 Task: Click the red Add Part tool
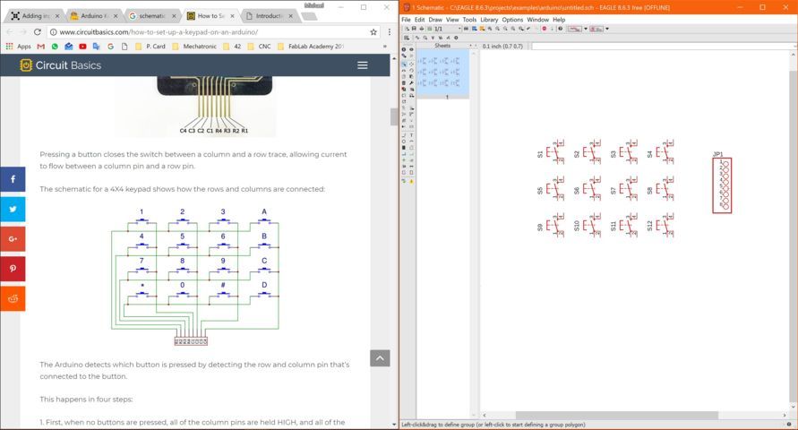pos(404,89)
